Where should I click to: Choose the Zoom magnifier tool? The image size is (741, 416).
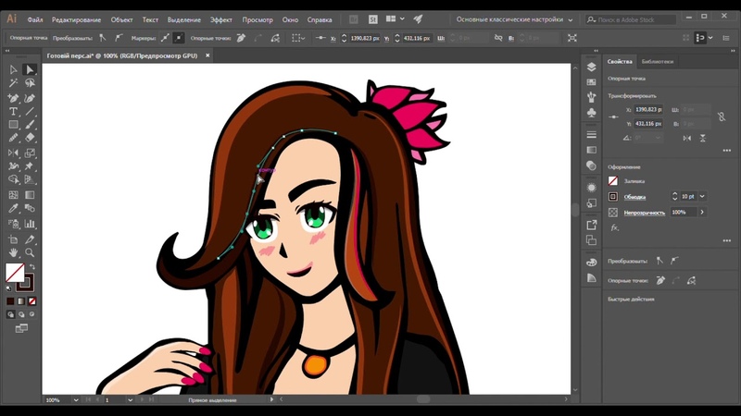[30, 251]
